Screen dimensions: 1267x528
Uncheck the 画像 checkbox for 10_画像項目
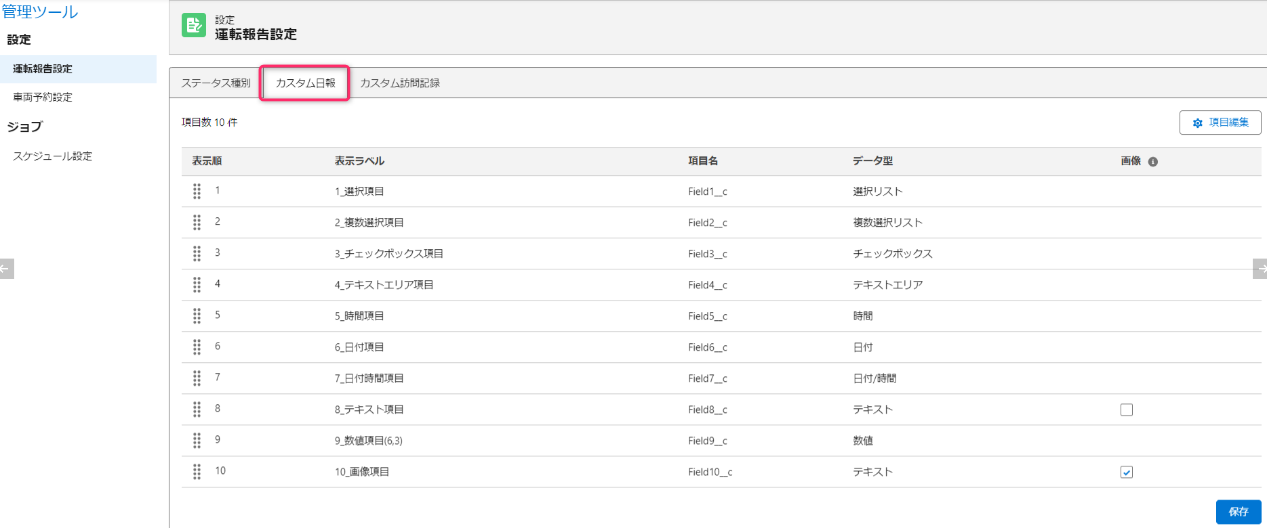[1127, 472]
